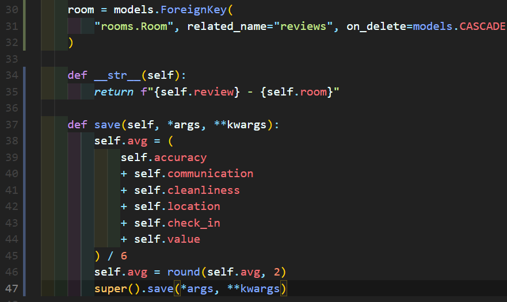Click the 'round' function call

[x=184, y=272]
